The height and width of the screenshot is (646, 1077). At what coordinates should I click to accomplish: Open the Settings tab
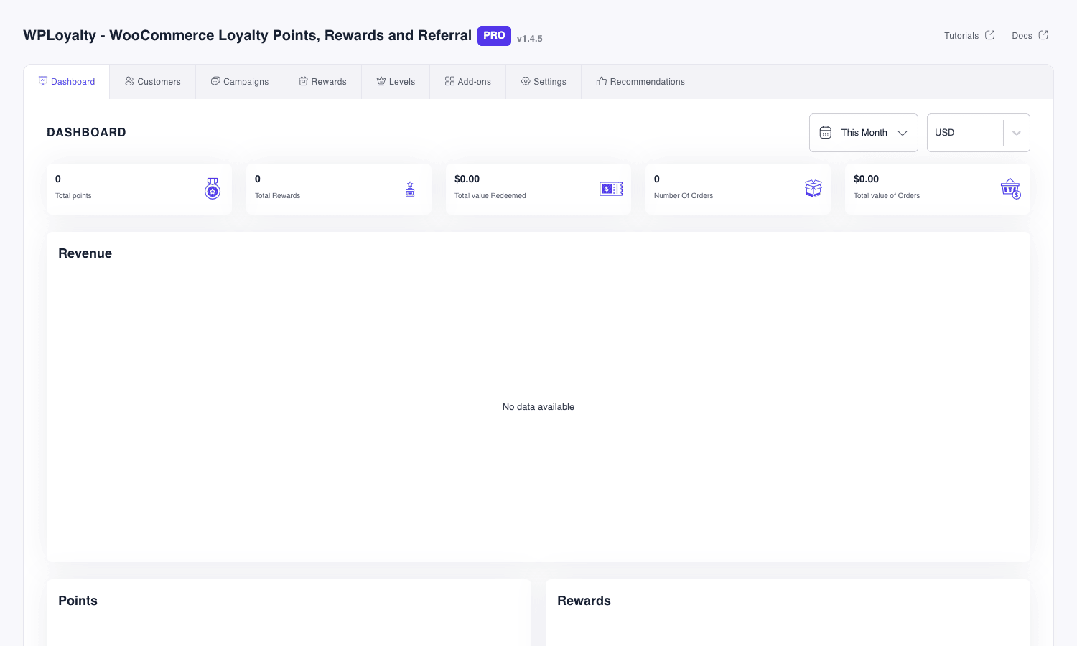pyautogui.click(x=544, y=82)
